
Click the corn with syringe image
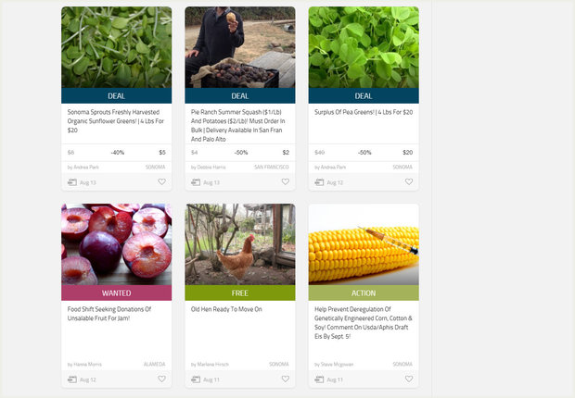(x=364, y=244)
